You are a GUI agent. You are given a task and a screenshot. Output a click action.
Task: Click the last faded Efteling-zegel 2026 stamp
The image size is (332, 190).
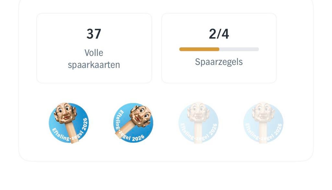[263, 123]
